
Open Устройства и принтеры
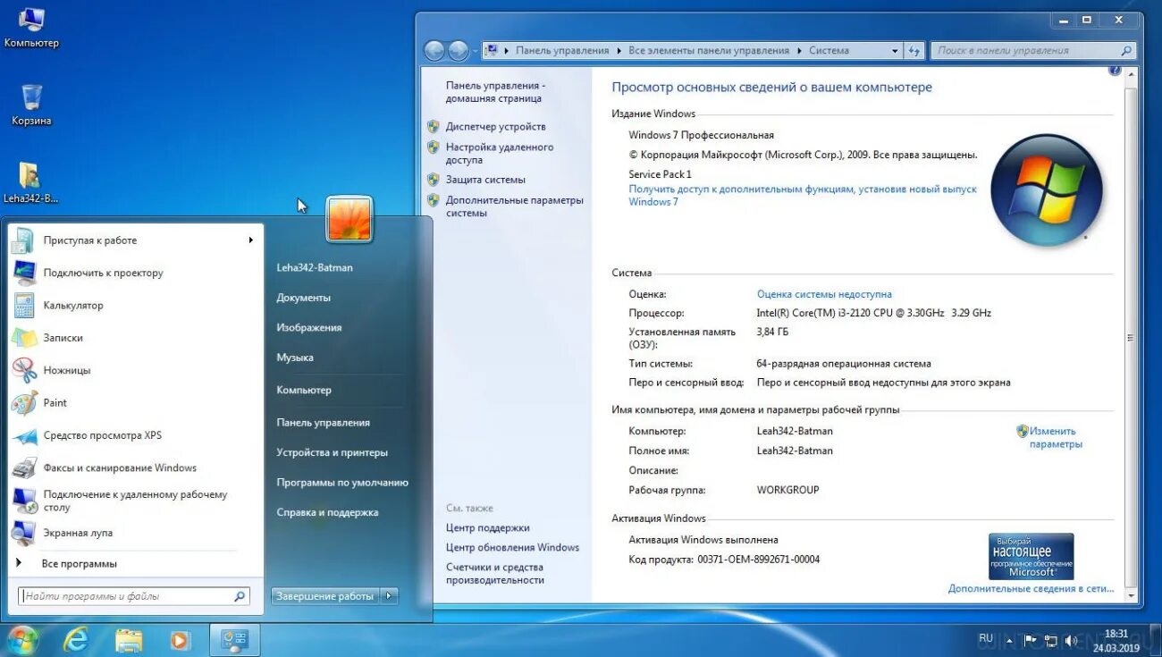click(x=333, y=452)
